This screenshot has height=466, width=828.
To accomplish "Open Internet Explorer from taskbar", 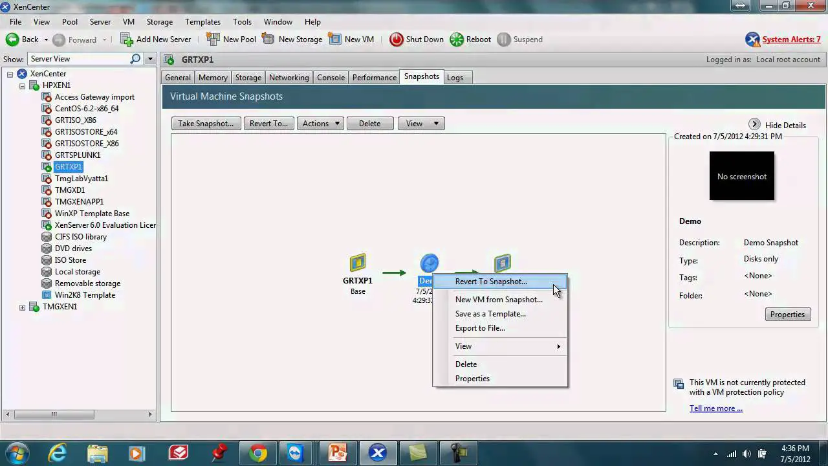I will pyautogui.click(x=58, y=453).
